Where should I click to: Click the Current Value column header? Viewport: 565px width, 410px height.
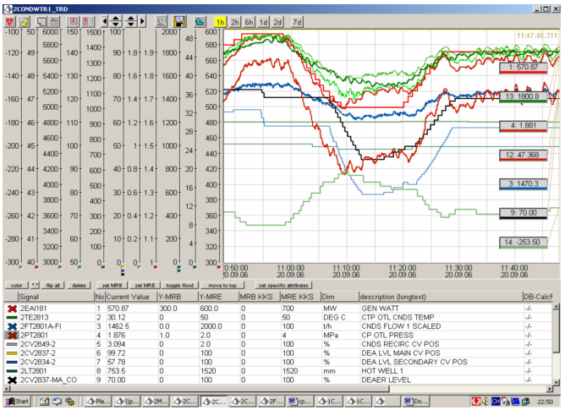(x=128, y=298)
